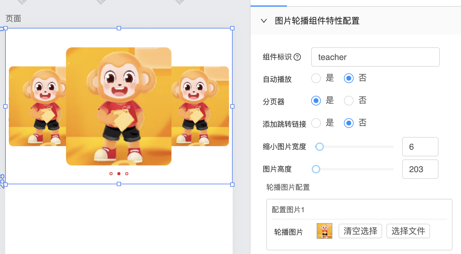The width and height of the screenshot is (461, 254).
Task: Click the 图片高度 slider handle
Action: [316, 169]
